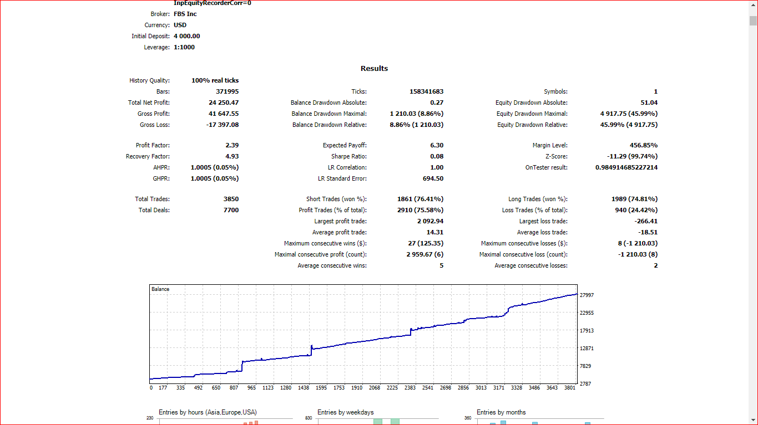The height and width of the screenshot is (425, 758).
Task: Select Short Trades '1861 (76.41%)'
Action: pyautogui.click(x=421, y=199)
